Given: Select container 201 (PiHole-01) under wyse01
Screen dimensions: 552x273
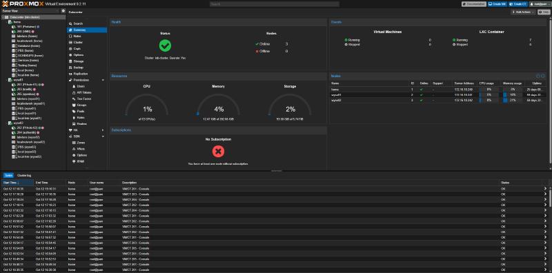Looking at the screenshot, I should [x=28, y=84].
